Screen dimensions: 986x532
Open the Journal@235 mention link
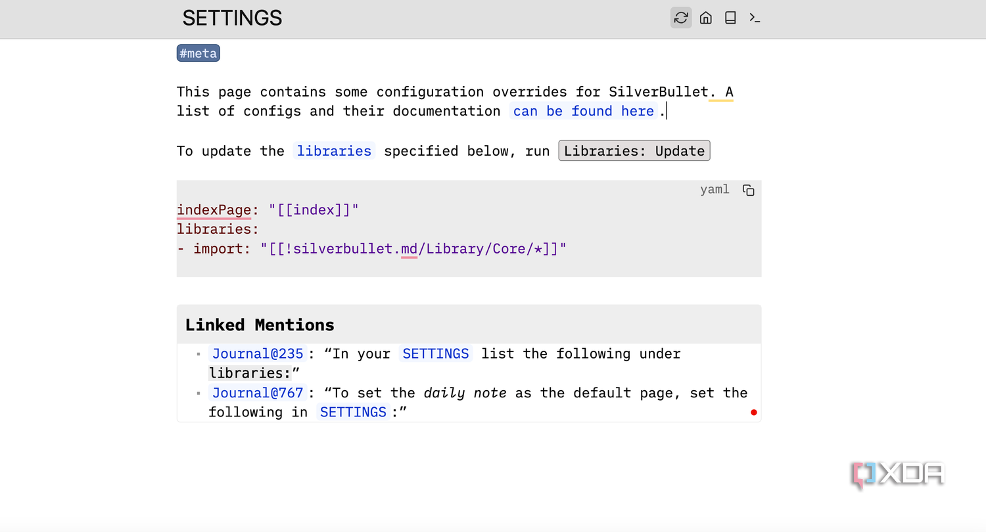point(258,353)
